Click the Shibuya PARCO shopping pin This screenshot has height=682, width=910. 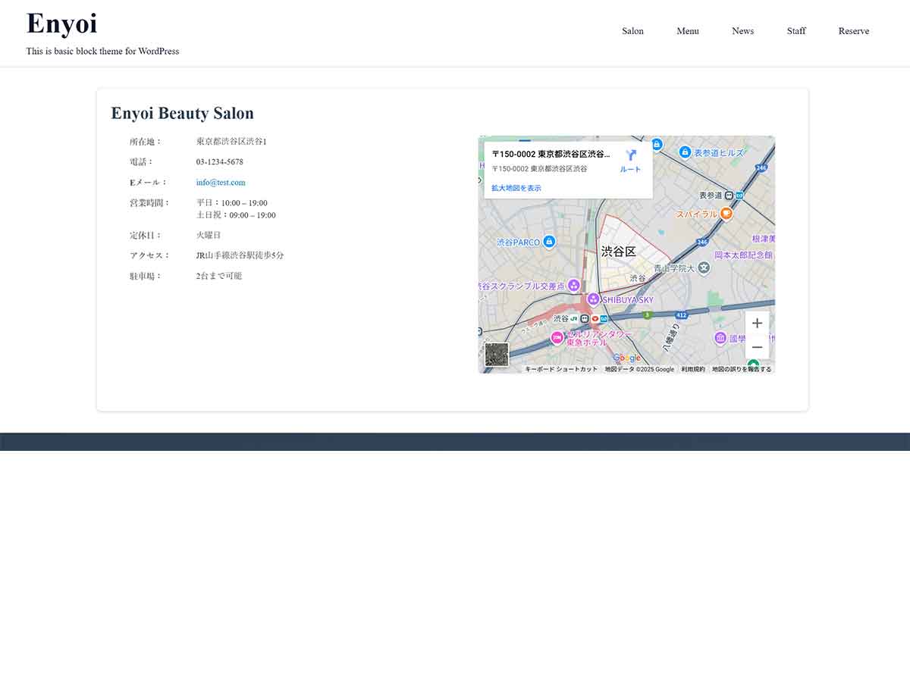click(550, 242)
